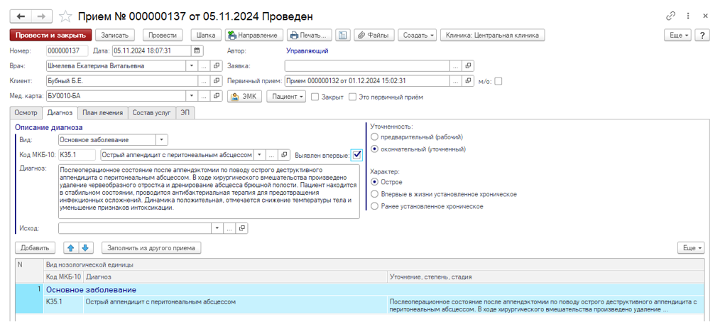The height and width of the screenshot is (332, 725).
Task: Switch to the Диагноз tab
Action: 60,112
